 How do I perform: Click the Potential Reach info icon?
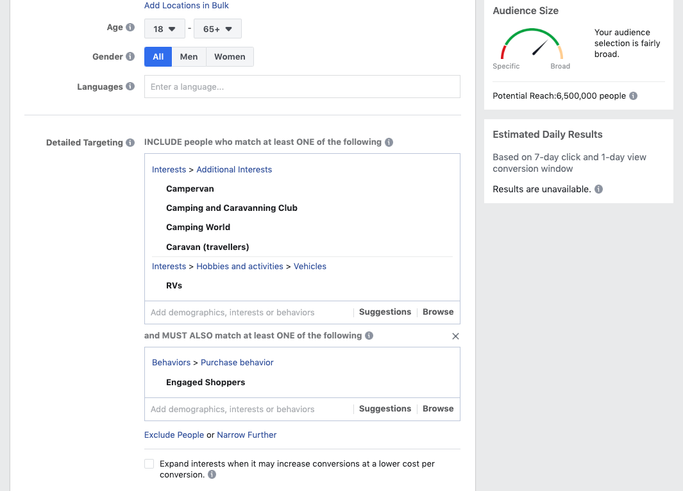(x=633, y=96)
